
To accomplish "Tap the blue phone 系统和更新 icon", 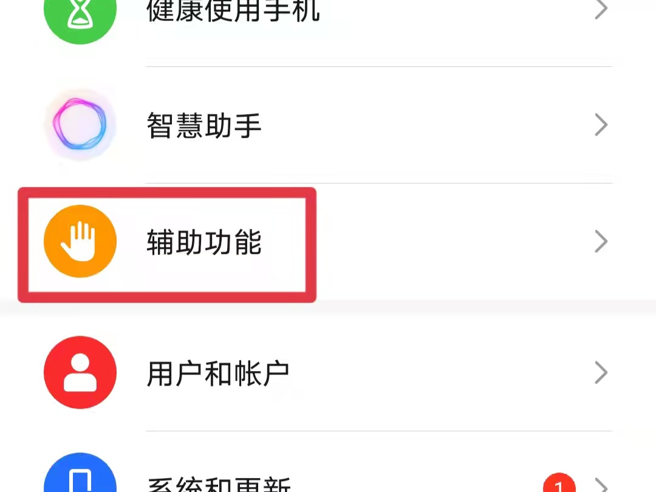I will [80, 473].
